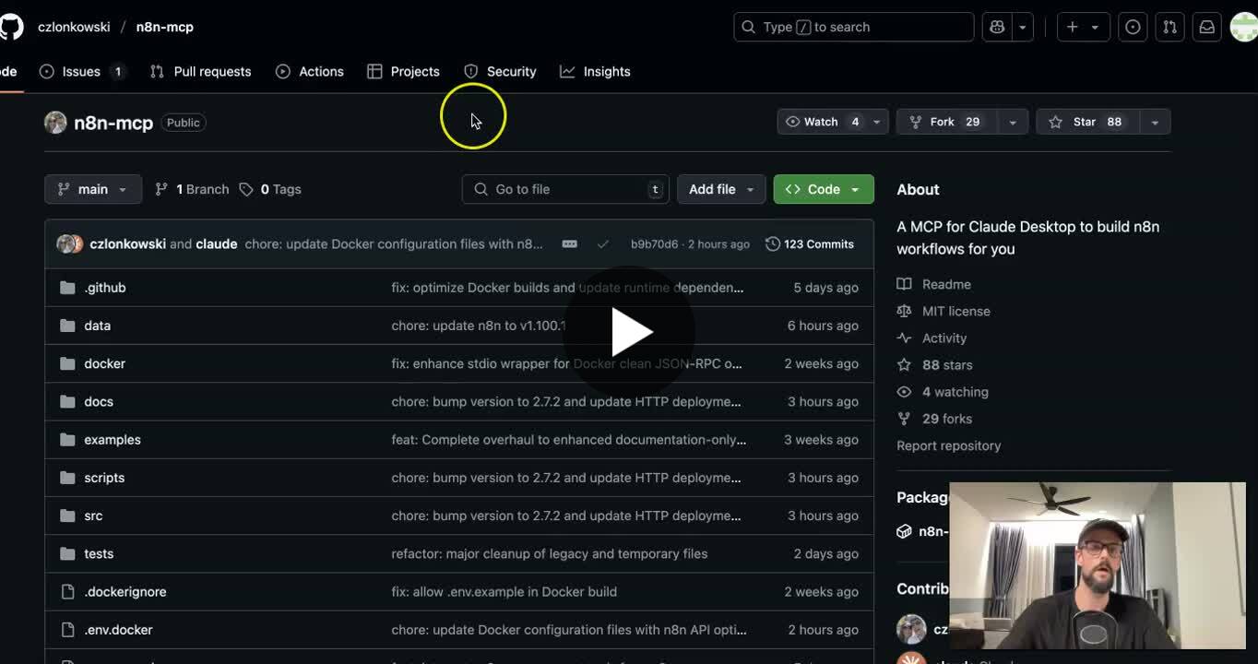This screenshot has width=1258, height=664.
Task: Click Report repository link
Action: point(948,445)
